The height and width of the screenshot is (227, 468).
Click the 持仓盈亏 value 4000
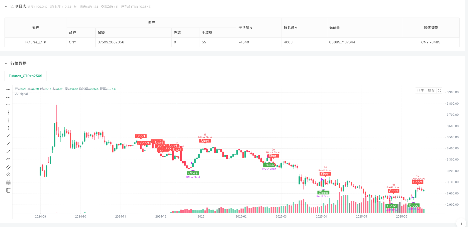tap(288, 42)
